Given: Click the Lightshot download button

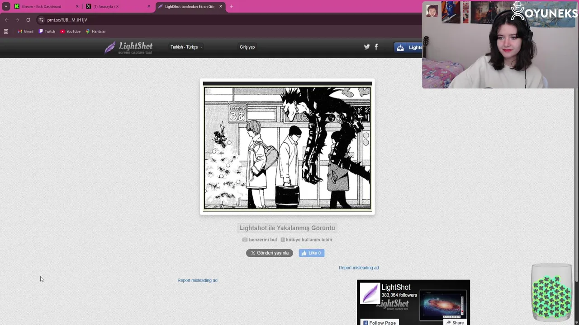Looking at the screenshot, I should click(408, 47).
